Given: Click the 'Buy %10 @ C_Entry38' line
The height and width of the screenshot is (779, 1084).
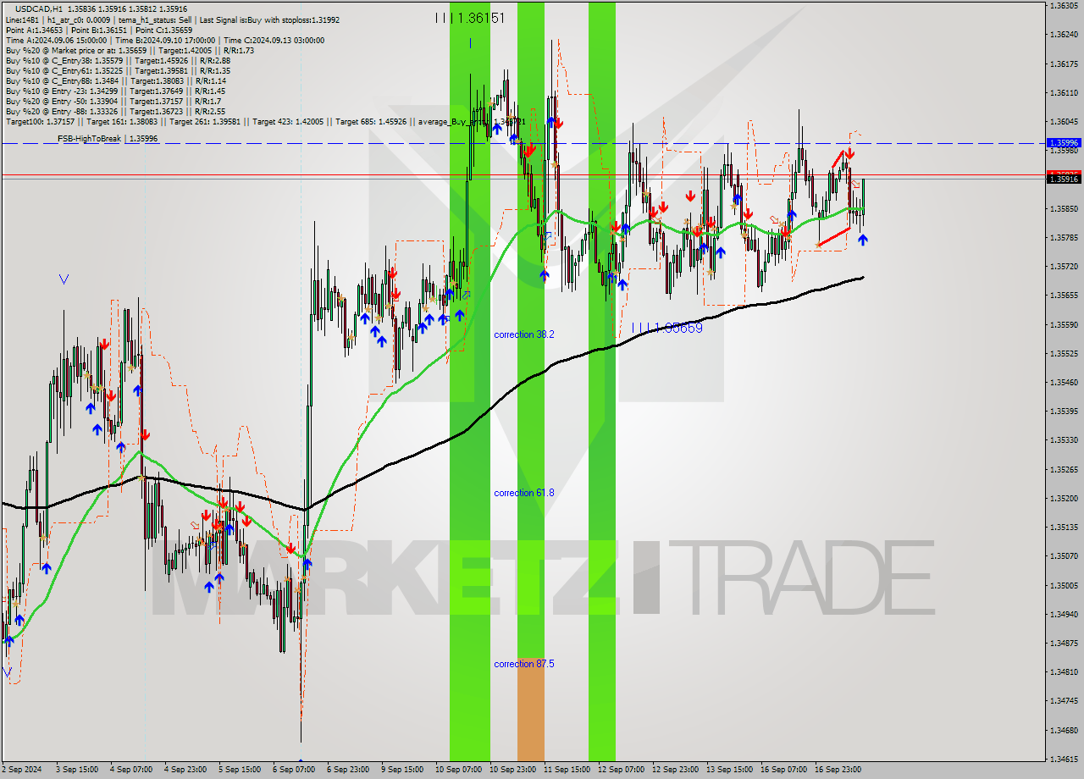Looking at the screenshot, I should click(118, 61).
